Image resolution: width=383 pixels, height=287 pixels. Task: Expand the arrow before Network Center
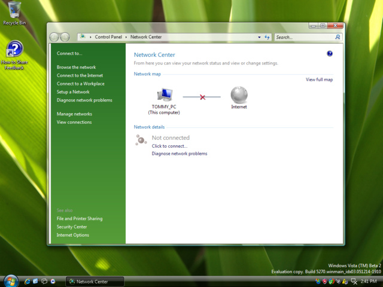coord(126,37)
